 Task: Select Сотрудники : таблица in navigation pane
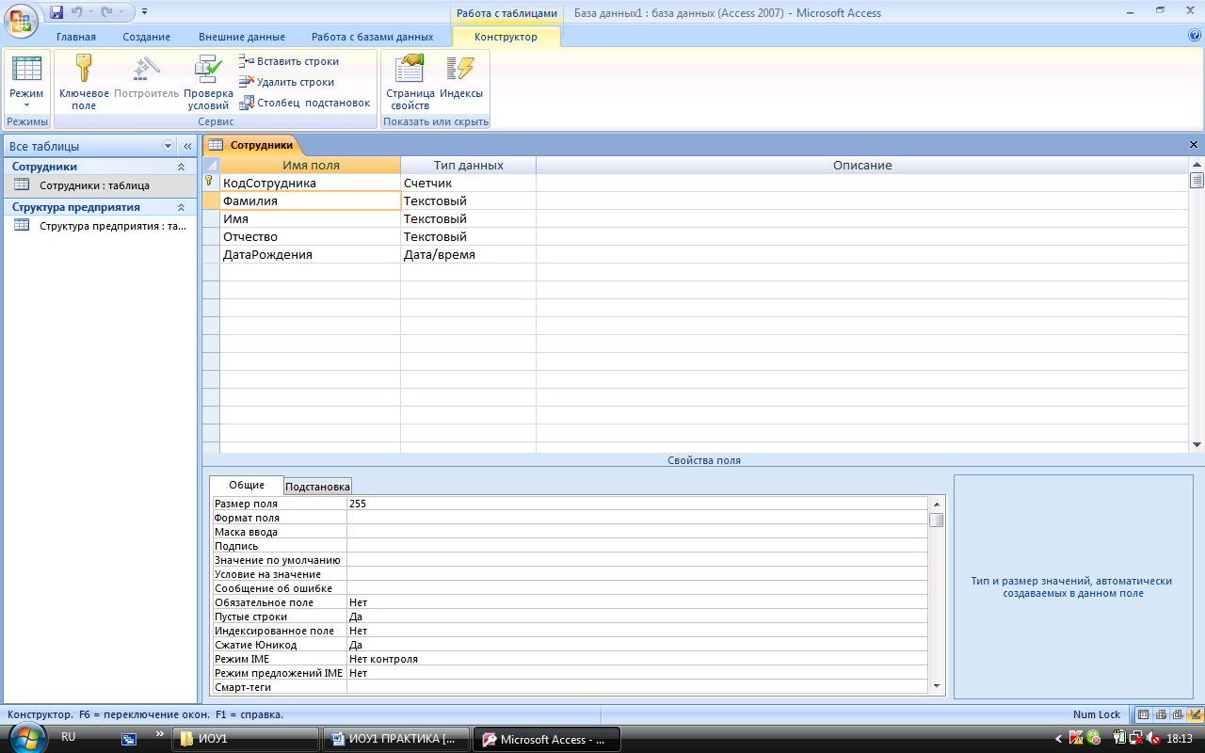[99, 185]
